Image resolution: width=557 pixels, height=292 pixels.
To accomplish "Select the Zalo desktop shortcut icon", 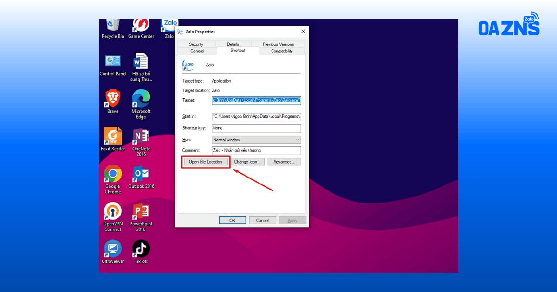I will pyautogui.click(x=169, y=29).
